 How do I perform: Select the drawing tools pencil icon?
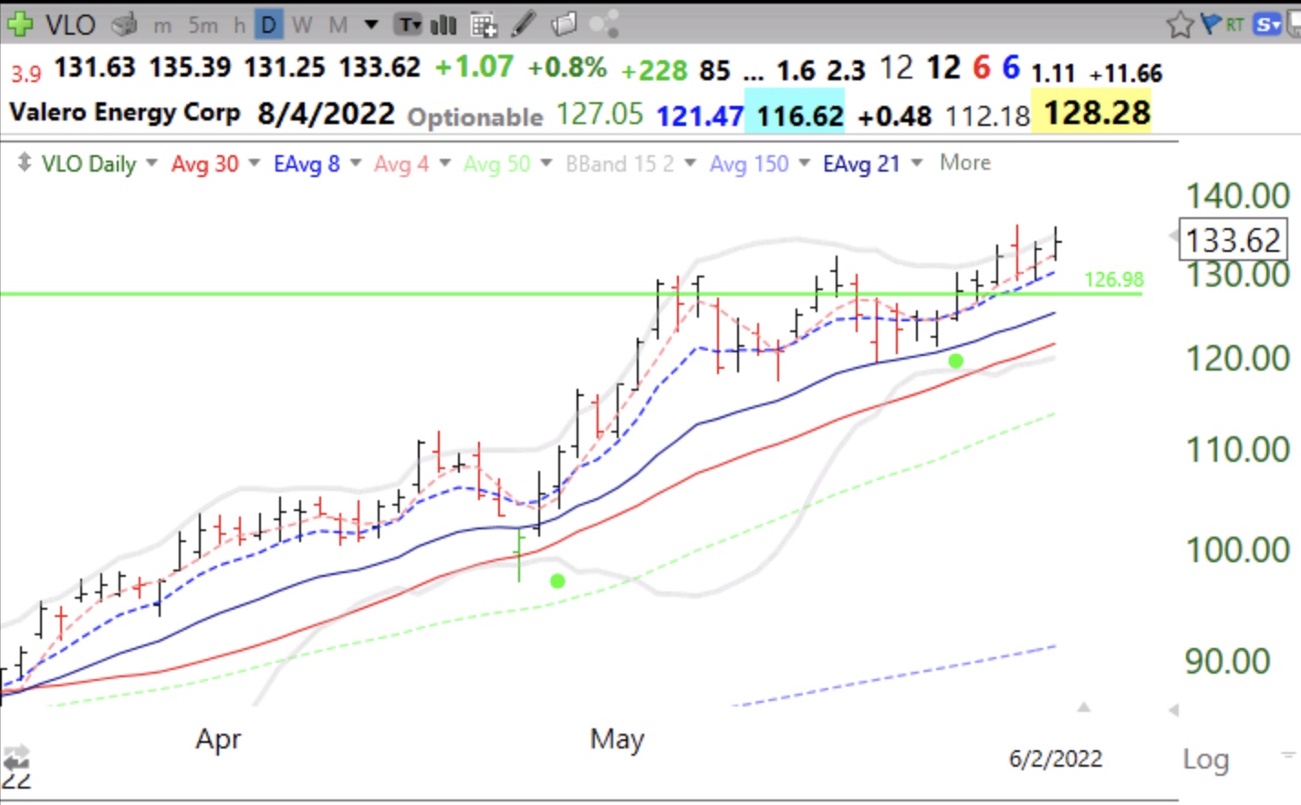[524, 24]
